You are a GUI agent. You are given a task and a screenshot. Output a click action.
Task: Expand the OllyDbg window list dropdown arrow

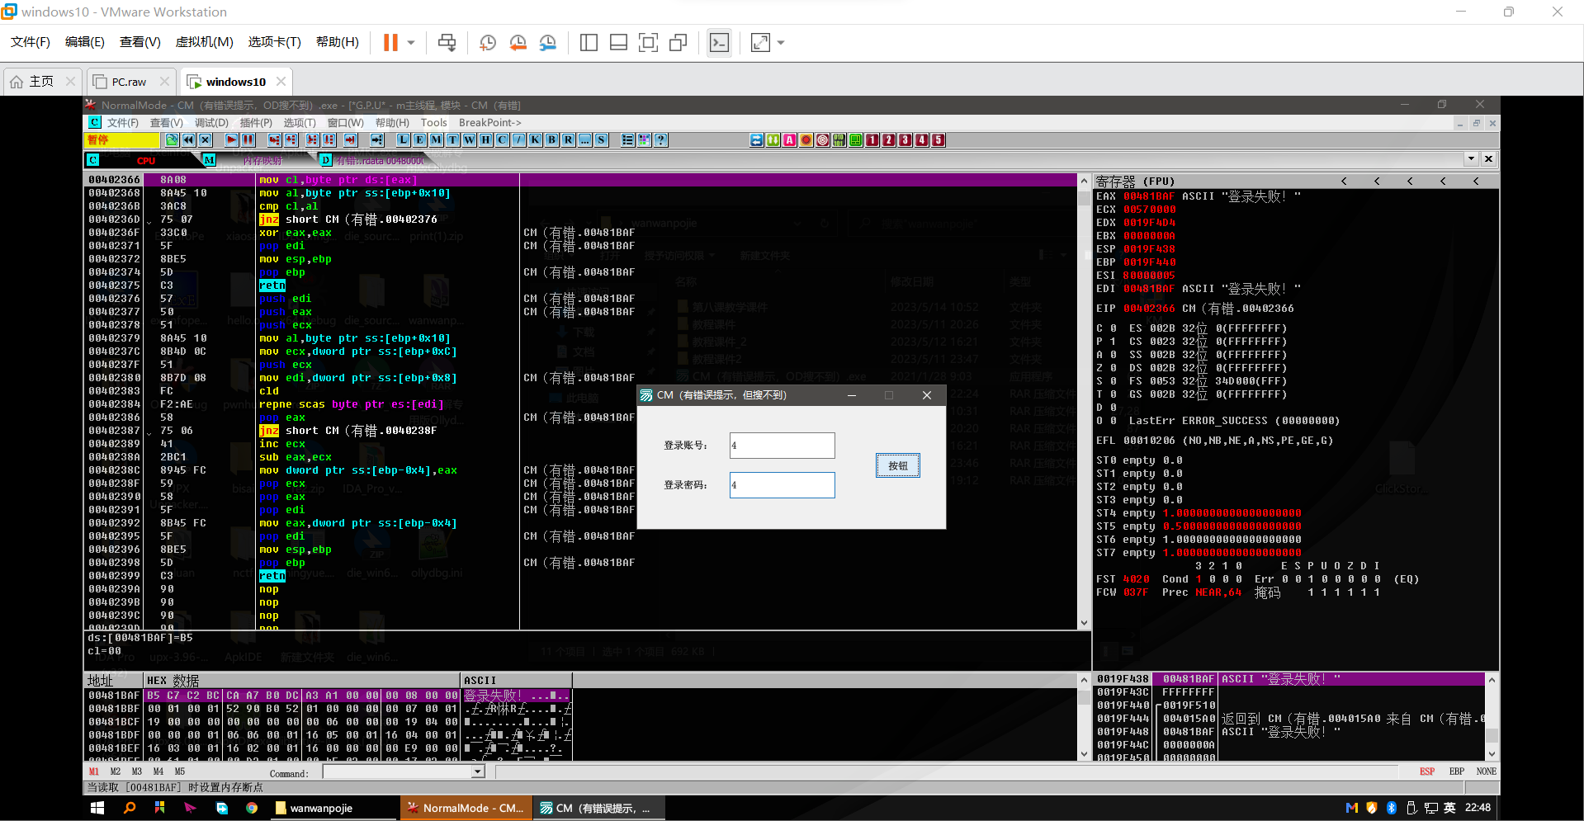tap(1471, 158)
